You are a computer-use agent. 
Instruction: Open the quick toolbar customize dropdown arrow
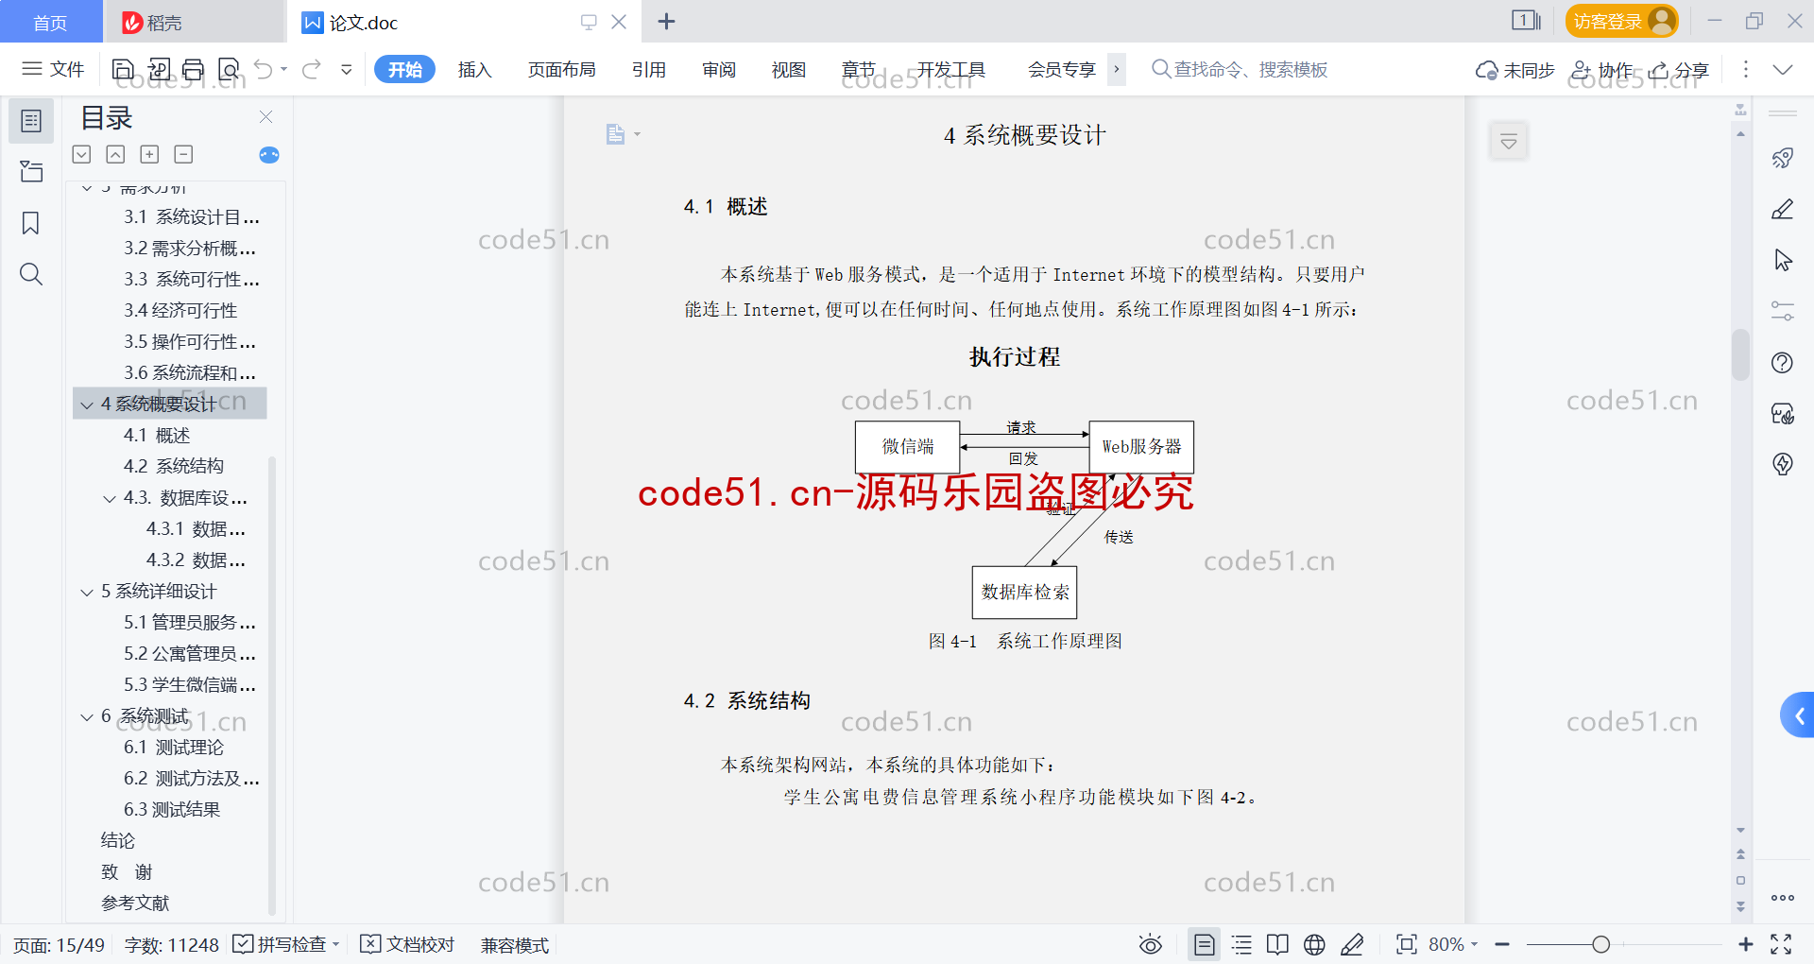click(347, 69)
